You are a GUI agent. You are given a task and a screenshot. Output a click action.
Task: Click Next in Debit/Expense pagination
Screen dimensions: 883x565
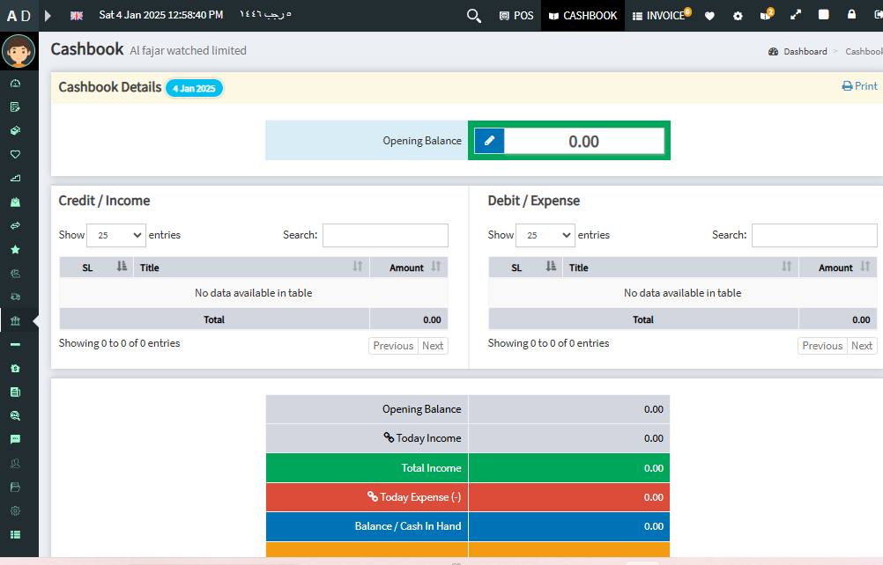[x=862, y=346]
